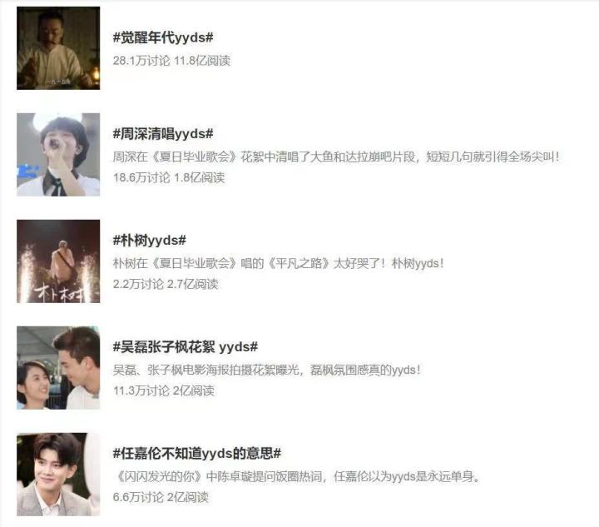Click the 吴磊张子枫 couple thumbnail
The width and height of the screenshot is (599, 527).
[58, 368]
